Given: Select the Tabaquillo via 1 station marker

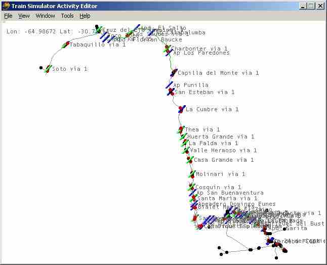Looking at the screenshot, I should (x=65, y=45).
